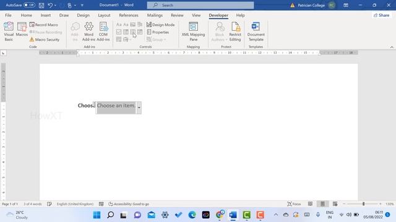Open the Macros dialog
Image resolution: width=396 pixels, height=222 pixels.
click(x=22, y=30)
